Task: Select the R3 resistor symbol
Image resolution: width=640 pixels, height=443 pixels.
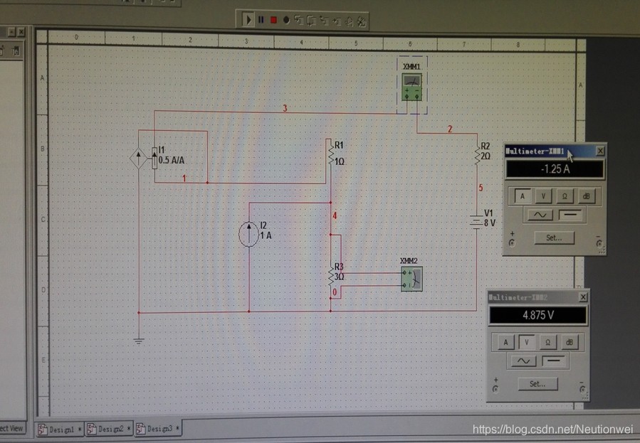Action: [x=330, y=276]
